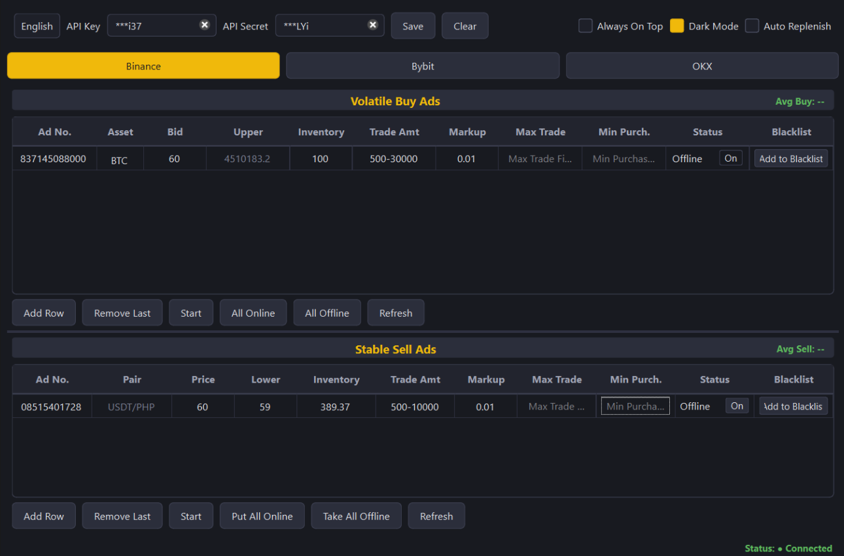
Task: Save the API credentials
Action: click(413, 26)
